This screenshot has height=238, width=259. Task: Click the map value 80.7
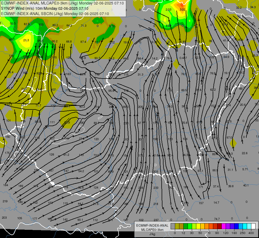[x=12, y=40]
